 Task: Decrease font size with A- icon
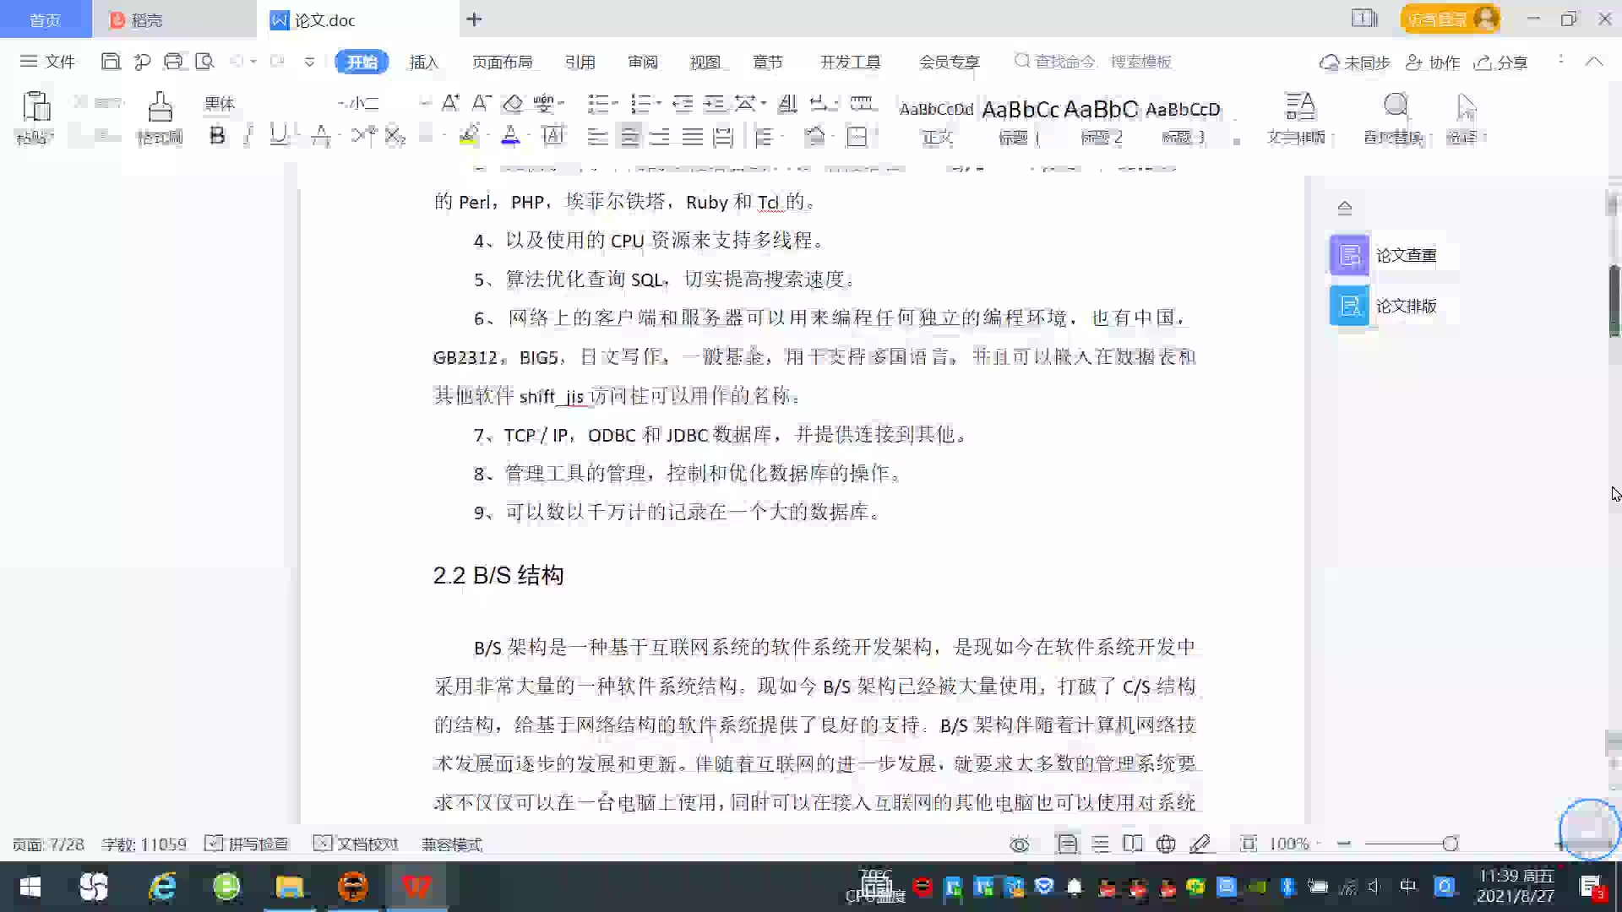(x=482, y=104)
